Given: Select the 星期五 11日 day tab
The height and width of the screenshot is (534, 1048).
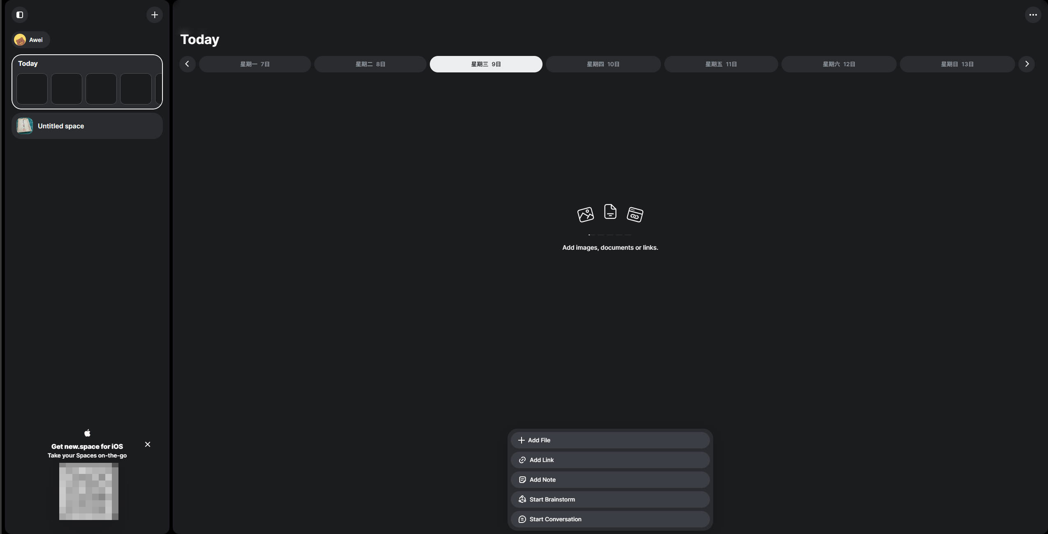Looking at the screenshot, I should pyautogui.click(x=721, y=64).
